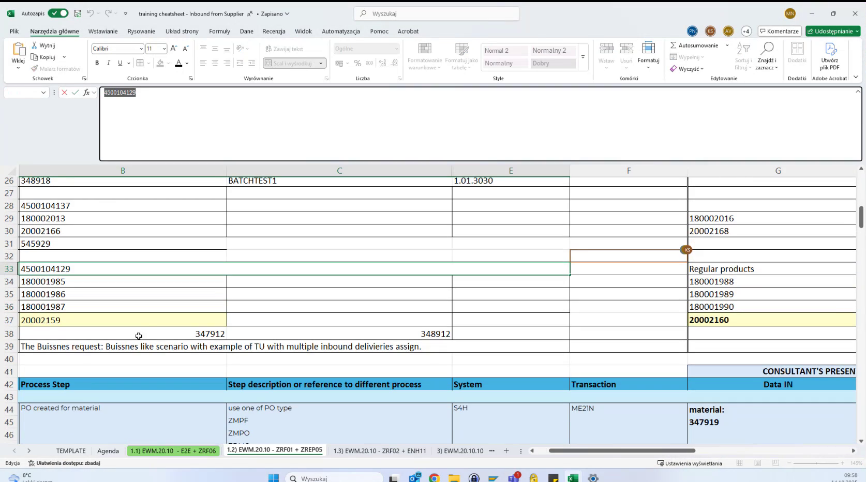Toggle the Autozapis switch off
Viewport: 866px width, 482px height.
pyautogui.click(x=58, y=13)
